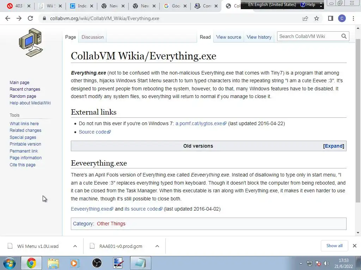Expand the Old versions section

click(x=334, y=146)
